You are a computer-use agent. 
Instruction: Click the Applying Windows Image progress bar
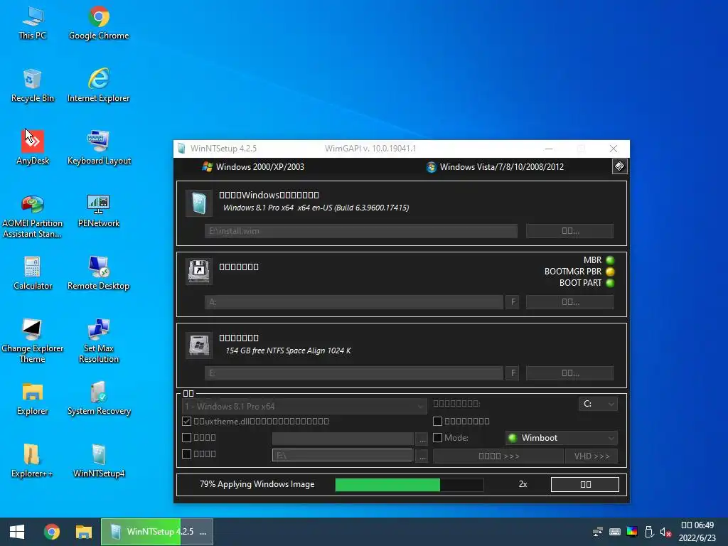pyautogui.click(x=409, y=485)
